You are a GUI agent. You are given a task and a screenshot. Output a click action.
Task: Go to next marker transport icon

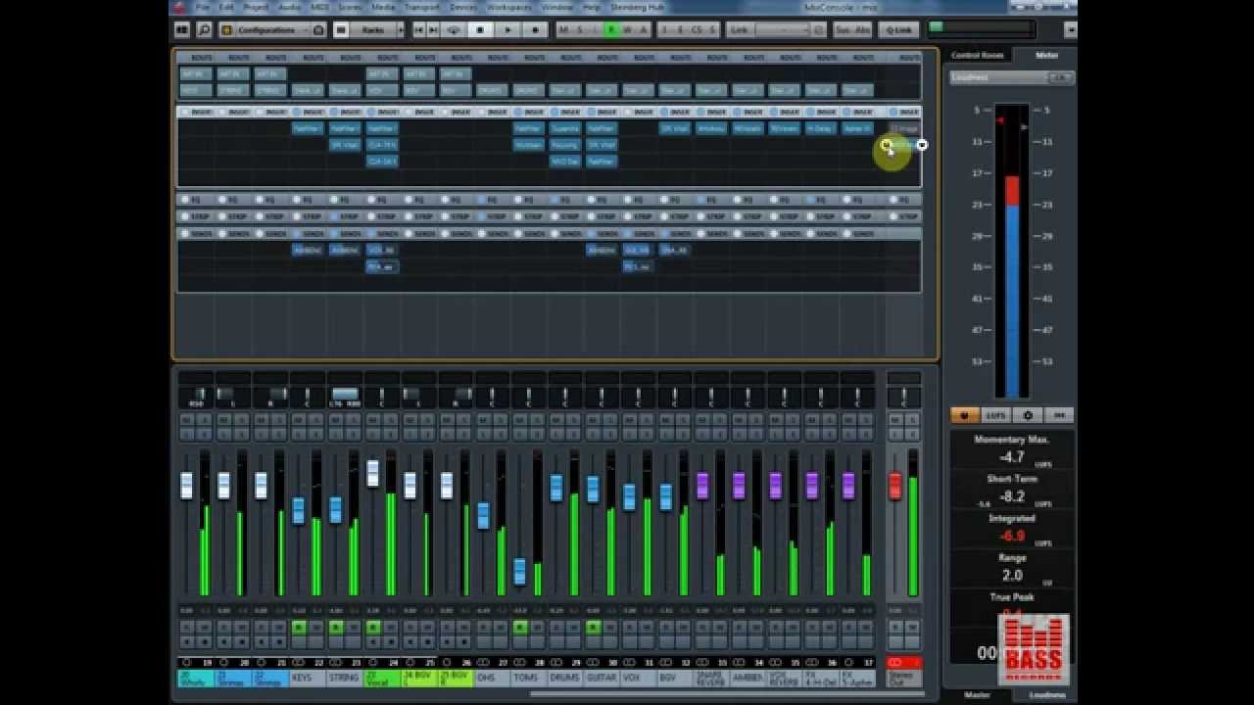(433, 30)
